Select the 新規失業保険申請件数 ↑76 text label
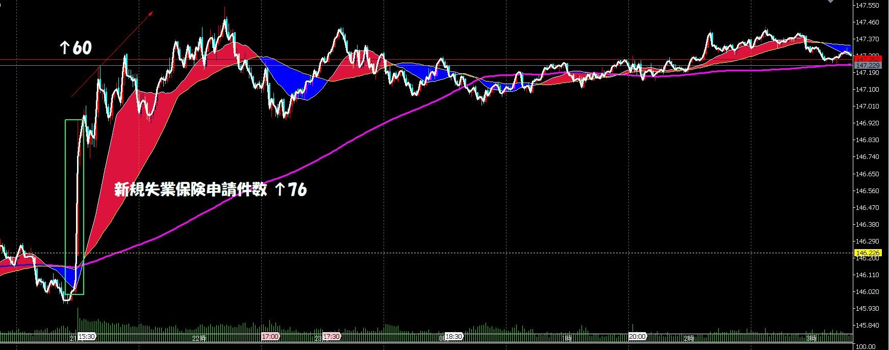This screenshot has height=350, width=889. point(210,190)
